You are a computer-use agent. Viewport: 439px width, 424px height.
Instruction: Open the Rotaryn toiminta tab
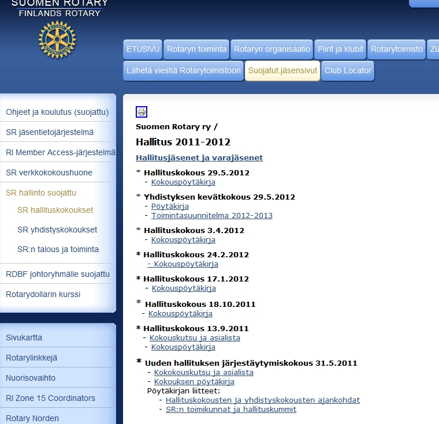[196, 49]
